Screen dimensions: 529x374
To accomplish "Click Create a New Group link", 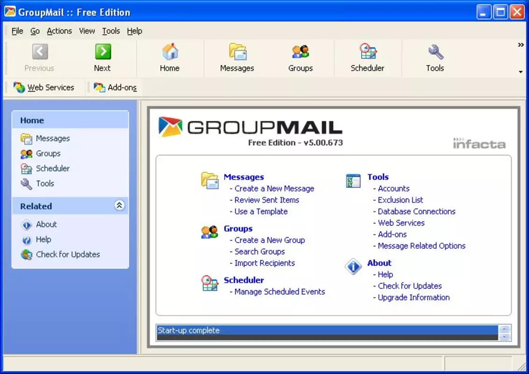I will [269, 240].
